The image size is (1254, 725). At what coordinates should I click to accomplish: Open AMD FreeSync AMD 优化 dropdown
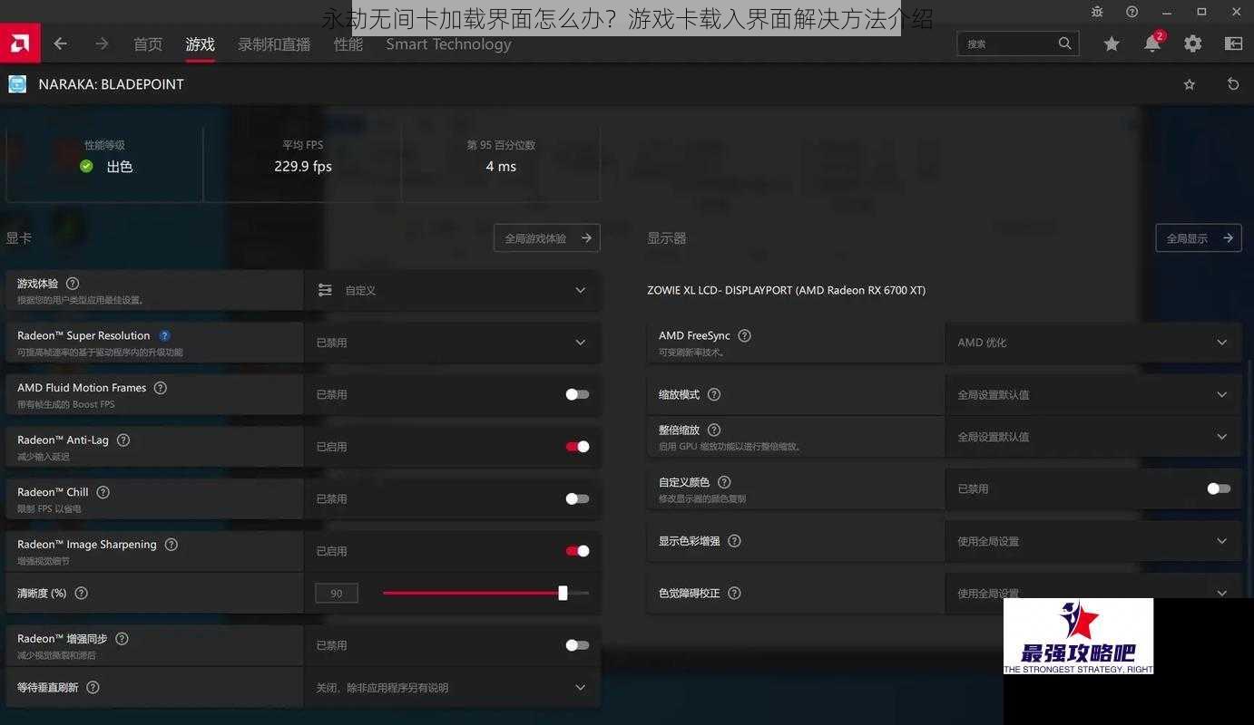coord(1093,343)
